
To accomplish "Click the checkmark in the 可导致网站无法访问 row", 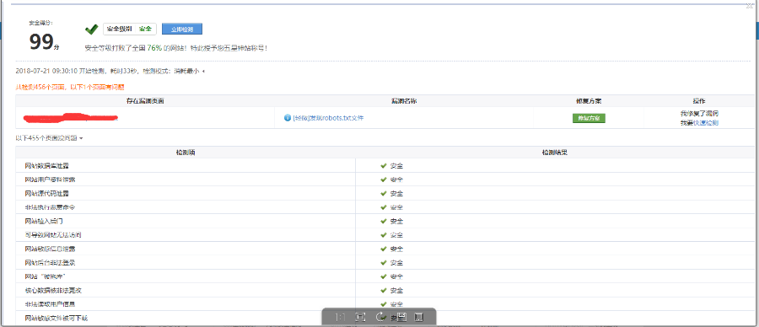I will [384, 235].
